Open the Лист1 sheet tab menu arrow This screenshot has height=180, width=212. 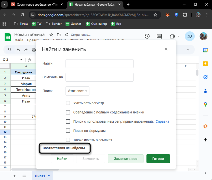tap(49, 176)
